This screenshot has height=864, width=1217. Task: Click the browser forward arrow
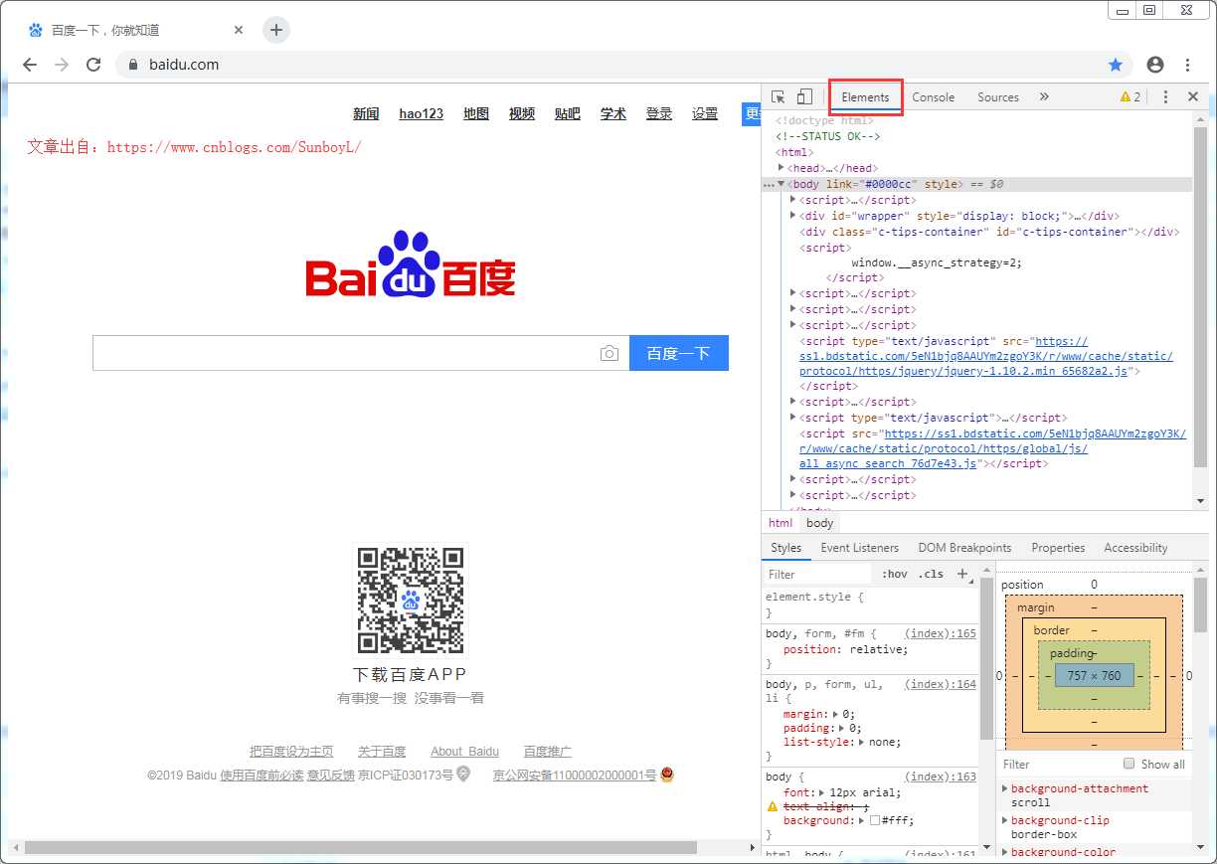pyautogui.click(x=62, y=65)
